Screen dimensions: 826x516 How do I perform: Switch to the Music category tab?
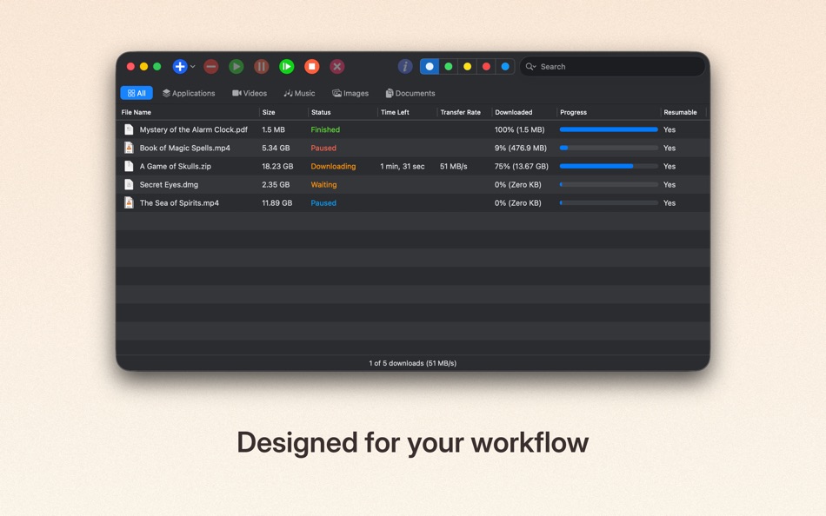[299, 93]
